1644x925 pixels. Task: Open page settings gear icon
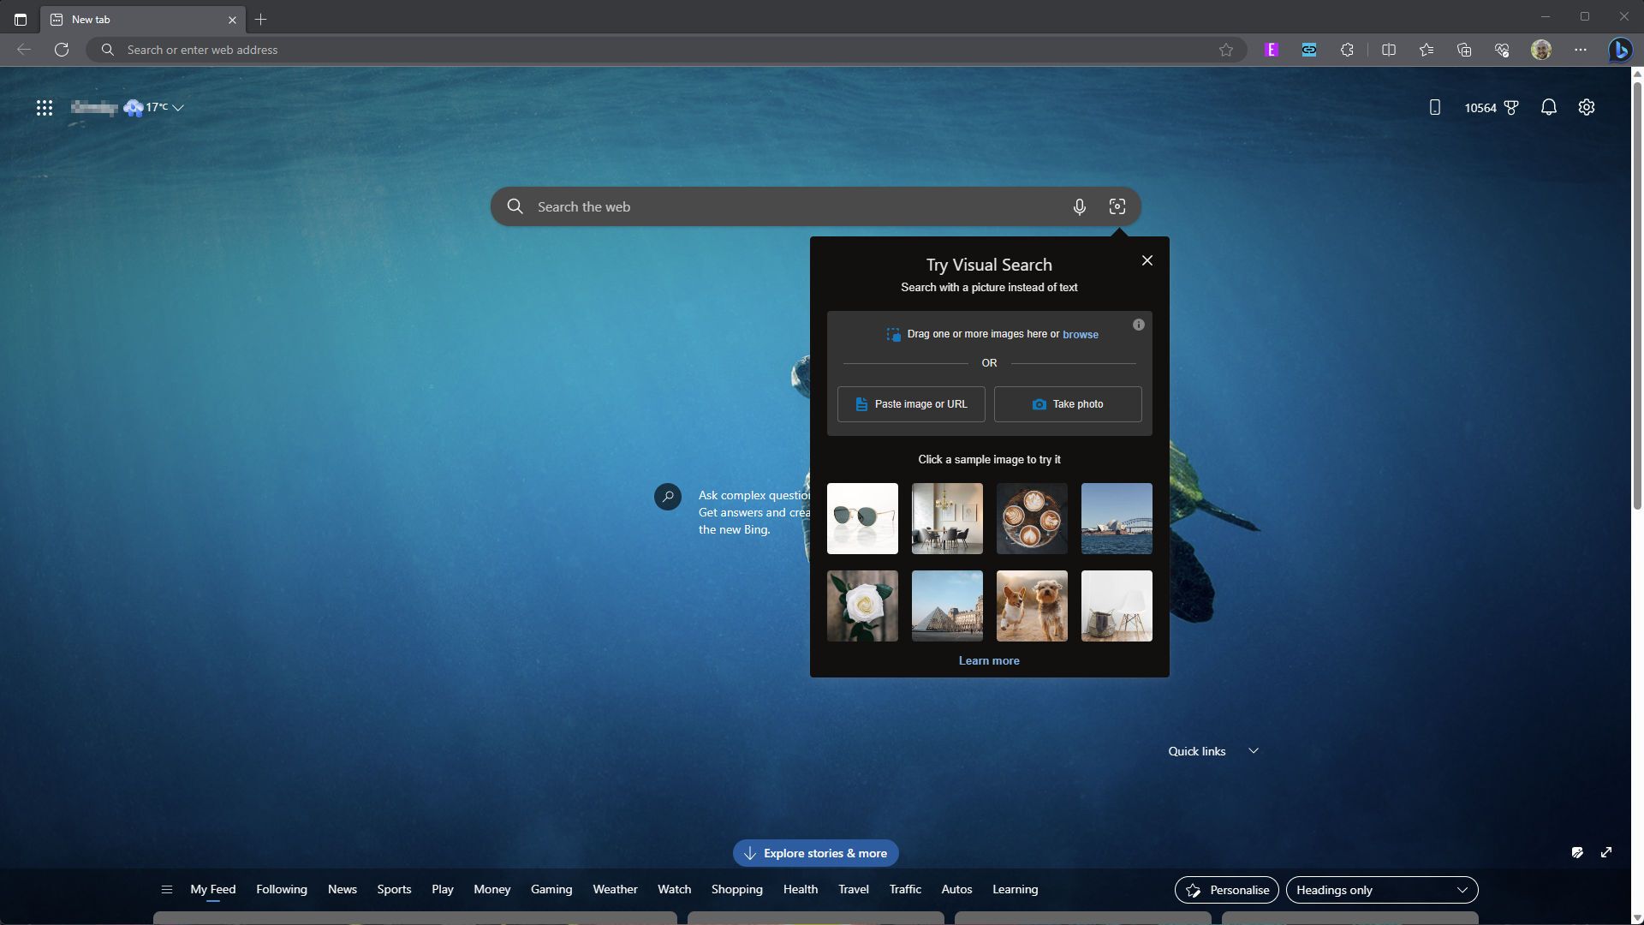(1587, 107)
